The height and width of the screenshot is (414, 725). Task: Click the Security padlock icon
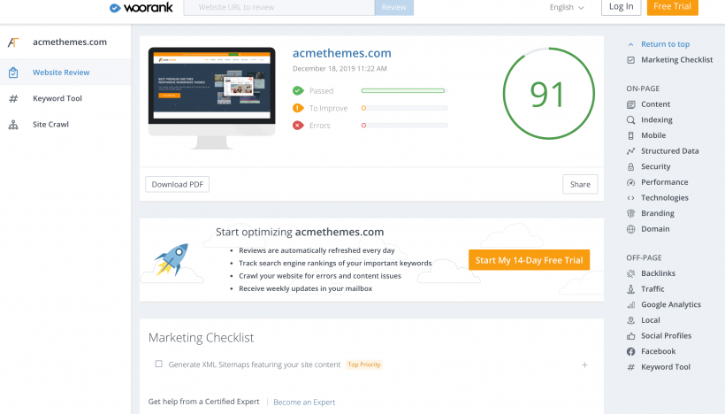(630, 167)
